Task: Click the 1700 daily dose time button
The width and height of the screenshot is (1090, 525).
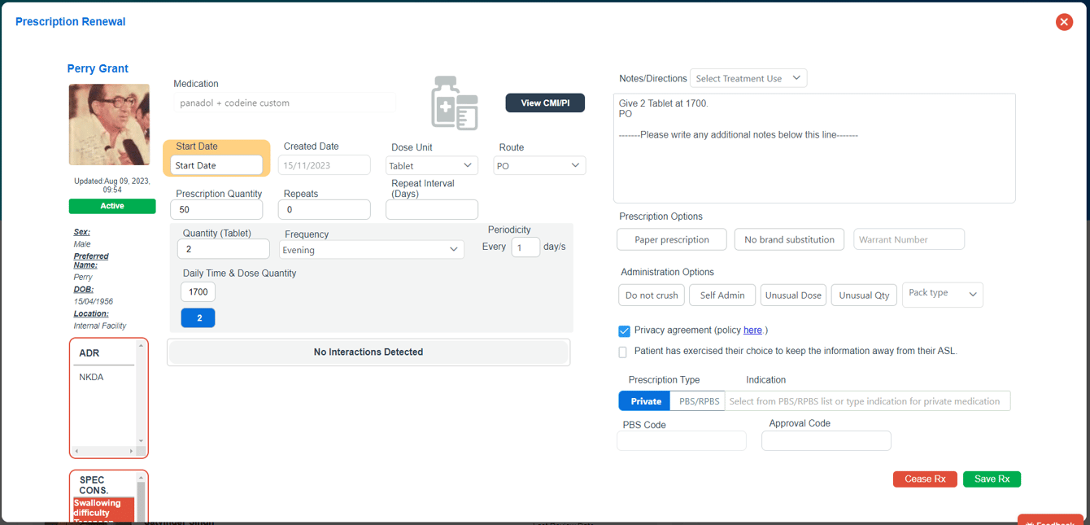Action: point(198,291)
